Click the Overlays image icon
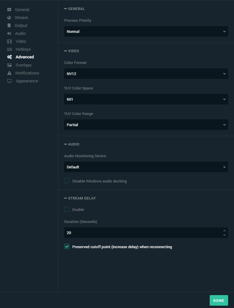This screenshot has width=234, height=308. pyautogui.click(x=9, y=65)
